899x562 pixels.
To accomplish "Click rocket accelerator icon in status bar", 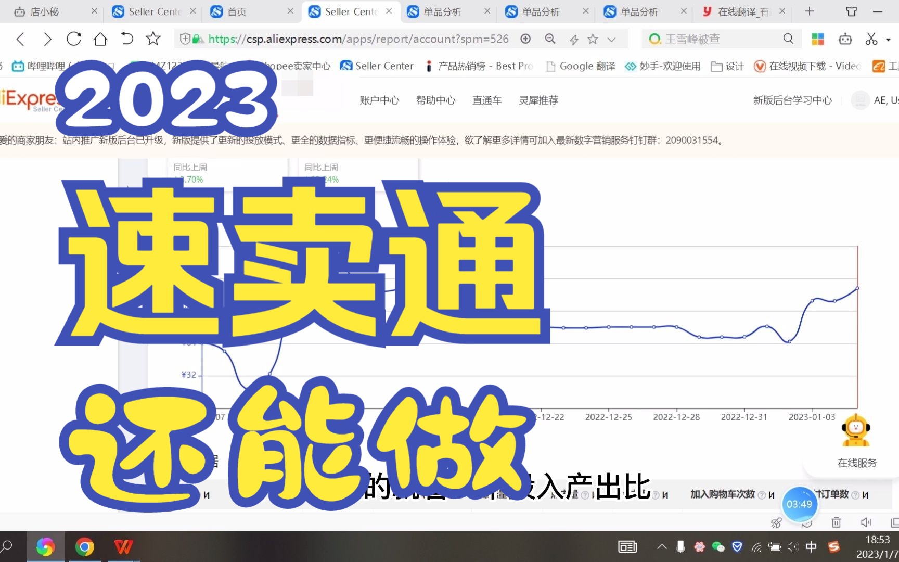I will click(x=776, y=522).
